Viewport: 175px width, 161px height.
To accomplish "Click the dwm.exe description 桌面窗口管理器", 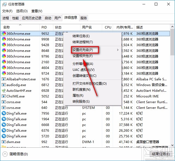I will click(x=148, y=142).
